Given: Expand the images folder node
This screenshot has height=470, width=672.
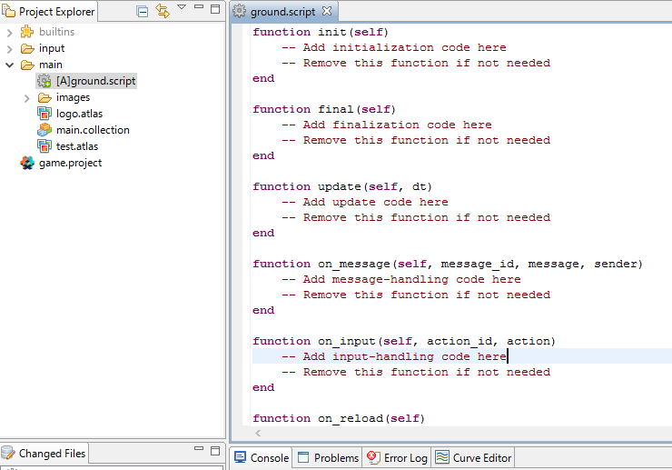Looking at the screenshot, I should point(26,98).
